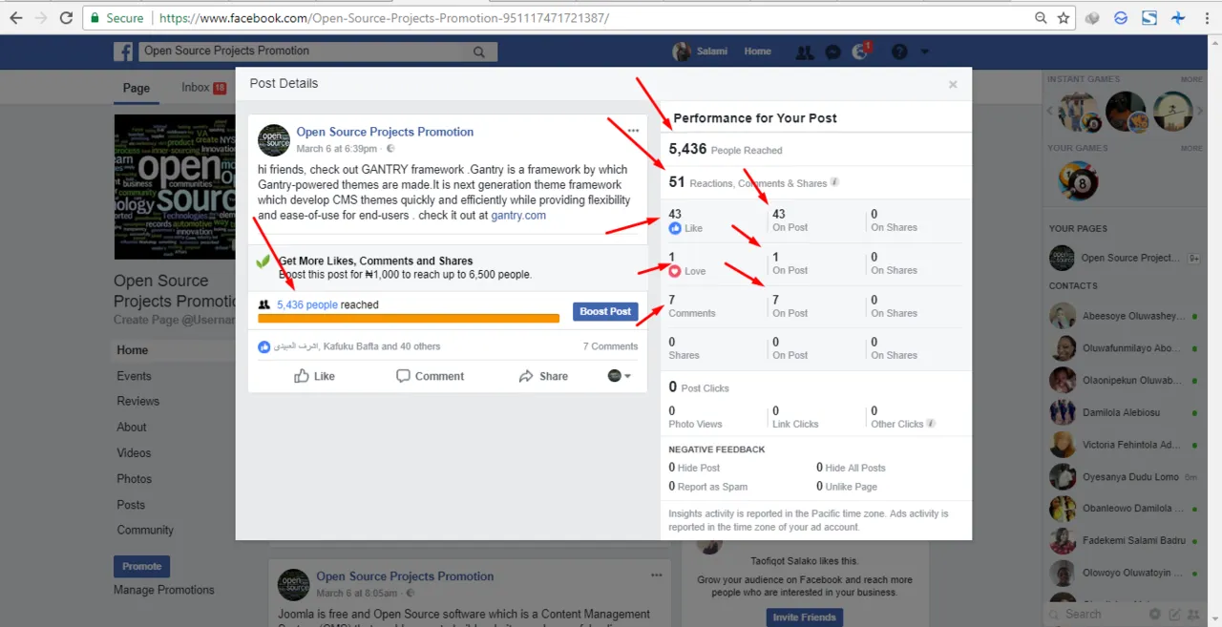Image resolution: width=1222 pixels, height=627 pixels.
Task: Click March 6 at 6:39pm timestamp
Action: pyautogui.click(x=337, y=149)
